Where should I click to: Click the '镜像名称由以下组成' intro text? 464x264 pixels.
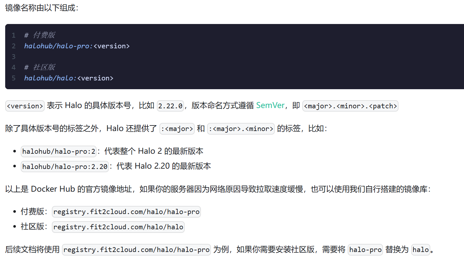click(41, 8)
